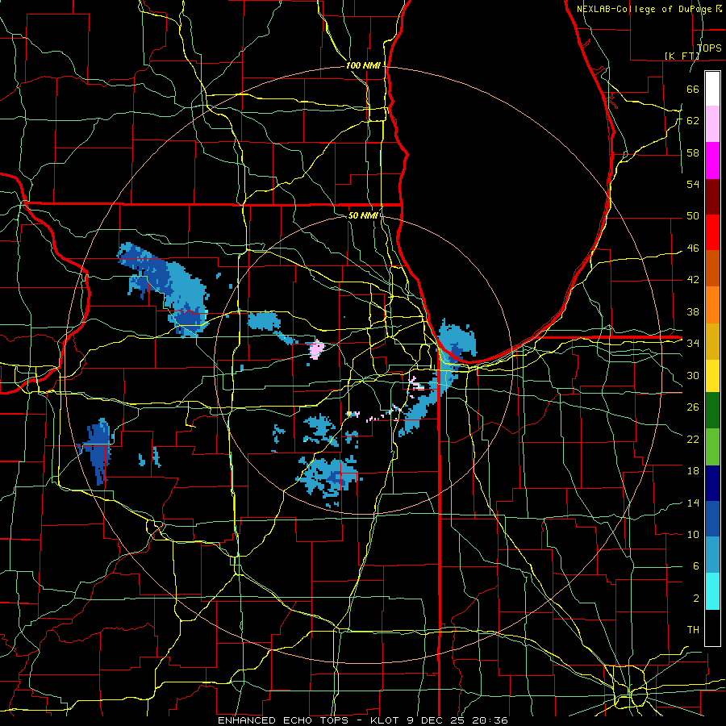Image resolution: width=726 pixels, height=726 pixels.
Task: Click the dark green legend color block
Action: click(712, 411)
